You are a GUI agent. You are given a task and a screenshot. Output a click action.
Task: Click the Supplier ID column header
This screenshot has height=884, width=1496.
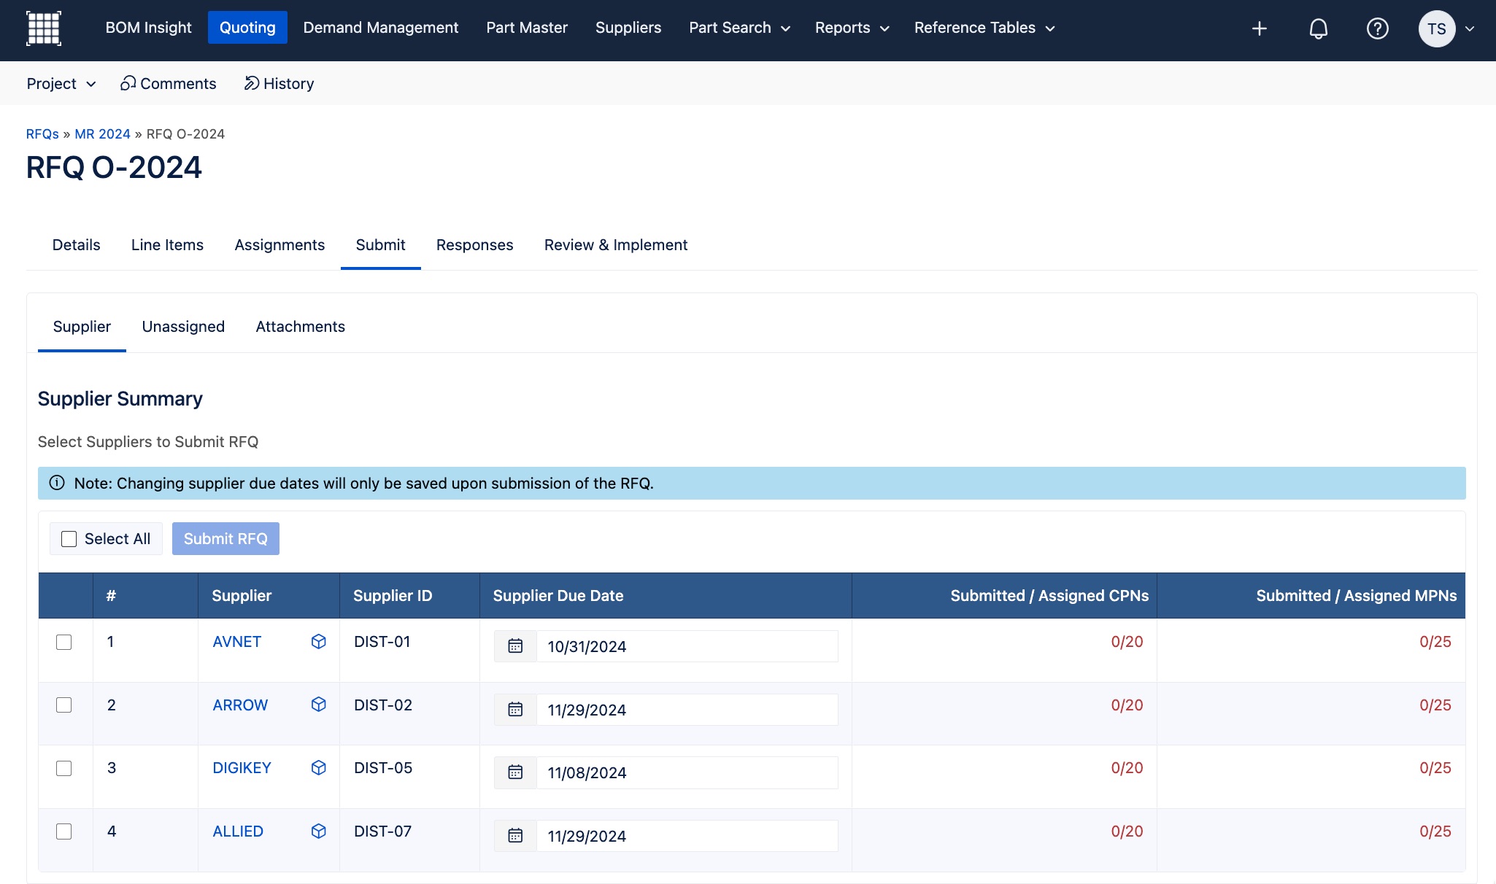click(409, 595)
